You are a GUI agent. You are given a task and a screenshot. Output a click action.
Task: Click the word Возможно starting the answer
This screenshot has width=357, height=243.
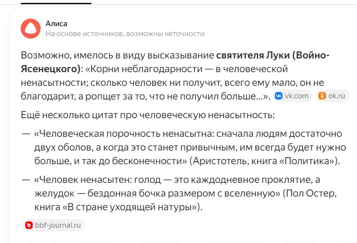point(42,56)
